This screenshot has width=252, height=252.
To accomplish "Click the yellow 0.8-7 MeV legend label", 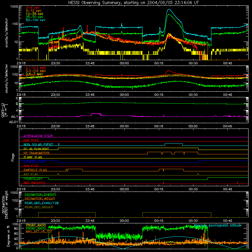I will [x=35, y=74].
